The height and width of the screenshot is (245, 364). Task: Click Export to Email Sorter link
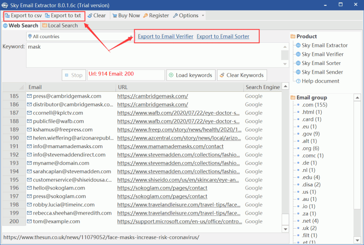pyautogui.click(x=223, y=36)
